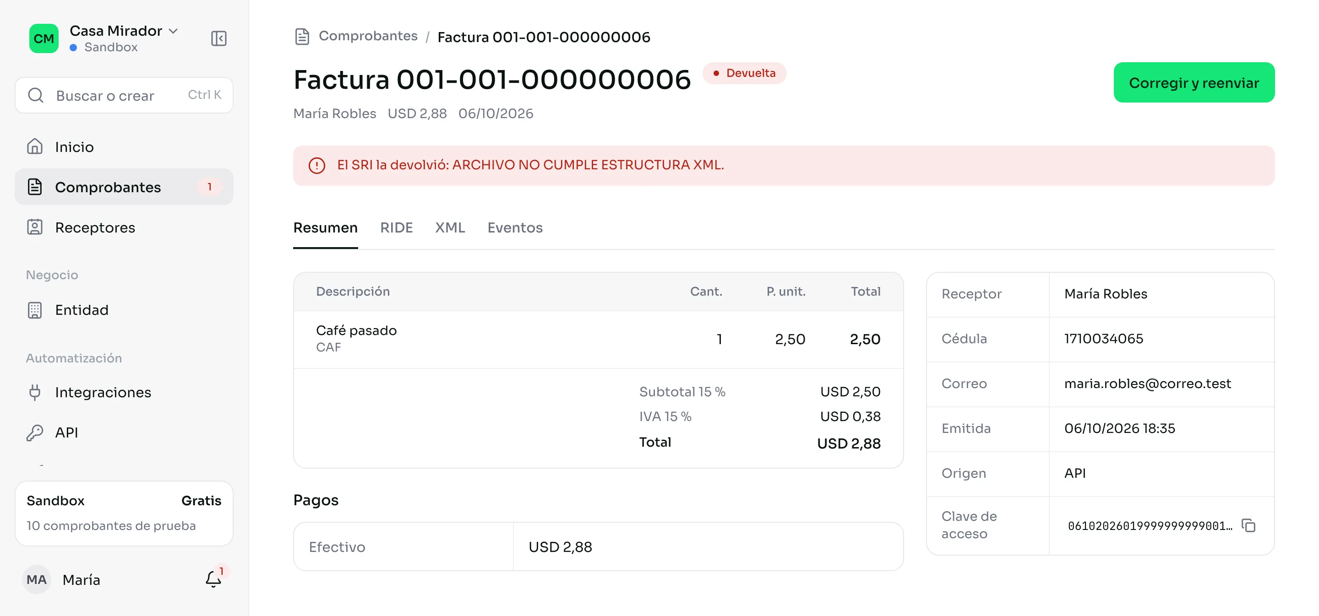Focus the Buscar o crear search field
This screenshot has height=616, width=1319.
tap(124, 95)
